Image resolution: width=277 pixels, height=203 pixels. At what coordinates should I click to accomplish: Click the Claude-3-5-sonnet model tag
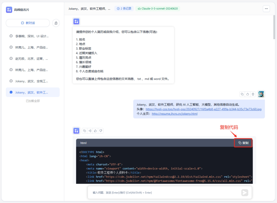coord(158,8)
